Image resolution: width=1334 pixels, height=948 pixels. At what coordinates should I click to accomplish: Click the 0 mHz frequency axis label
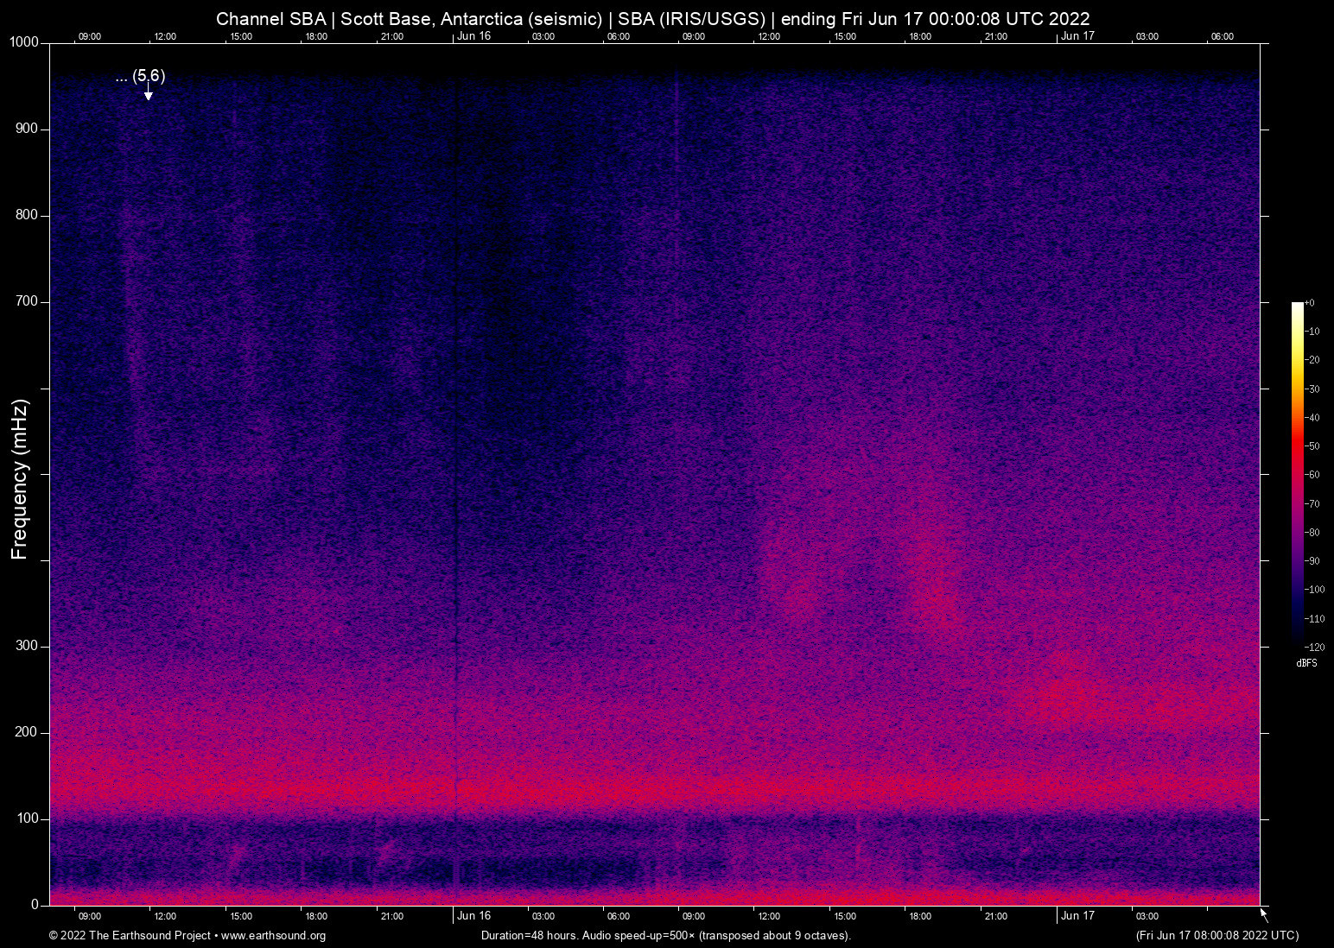[x=35, y=905]
